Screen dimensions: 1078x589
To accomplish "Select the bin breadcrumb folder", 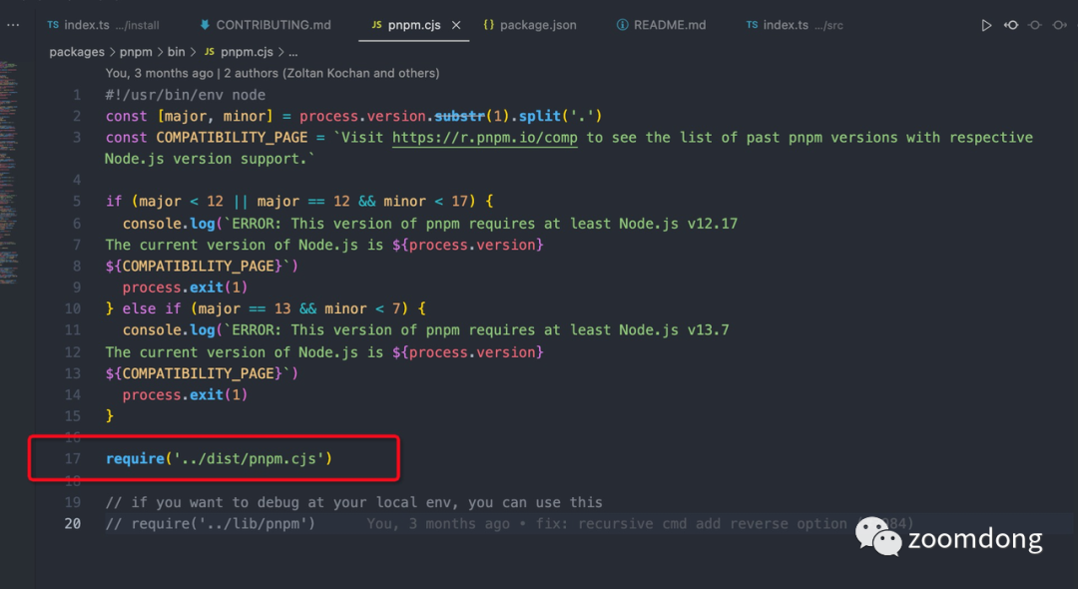I will (x=176, y=52).
